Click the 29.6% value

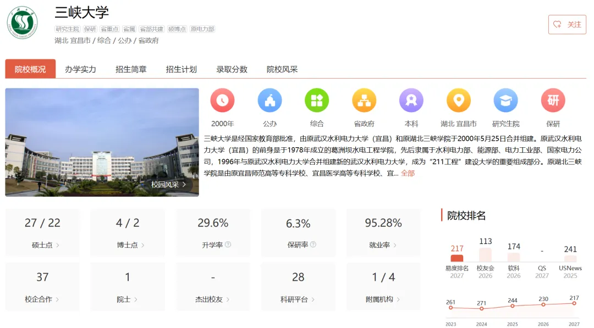(x=213, y=223)
